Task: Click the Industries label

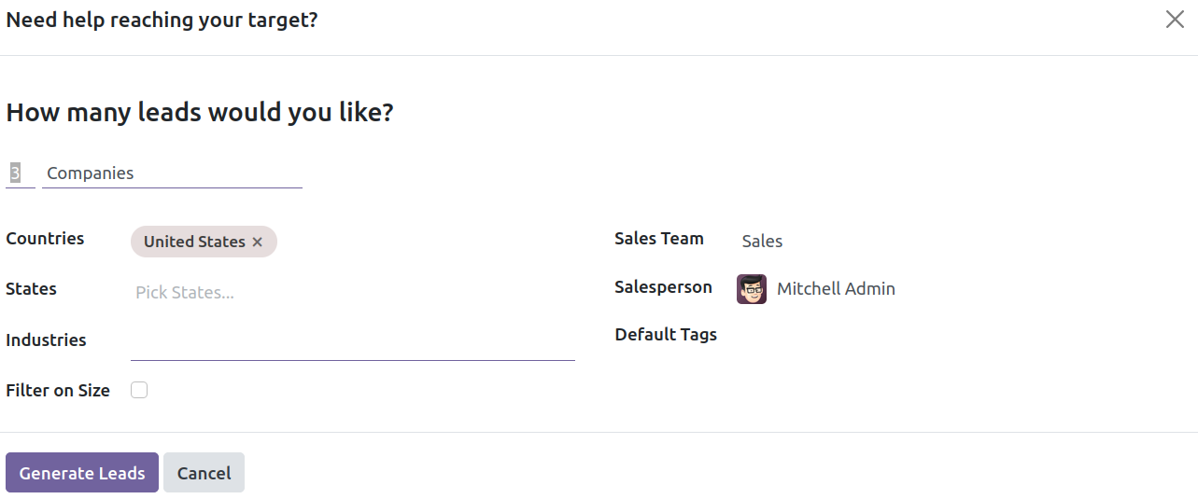Action: coord(46,340)
